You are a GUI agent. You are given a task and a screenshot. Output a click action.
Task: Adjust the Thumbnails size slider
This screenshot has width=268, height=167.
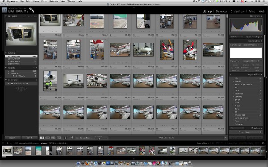click(x=99, y=138)
